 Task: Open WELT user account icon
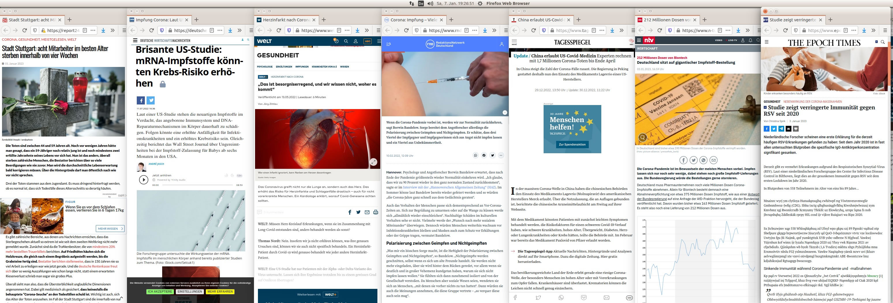(356, 41)
